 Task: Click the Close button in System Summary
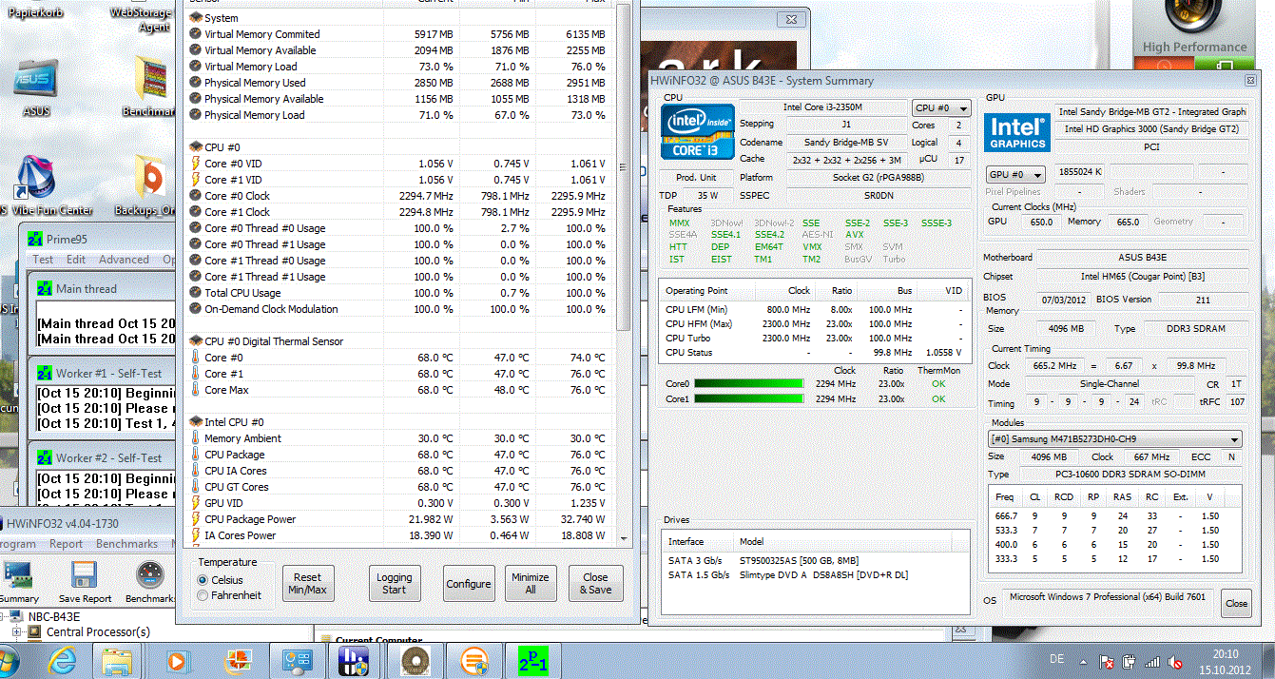(1236, 603)
